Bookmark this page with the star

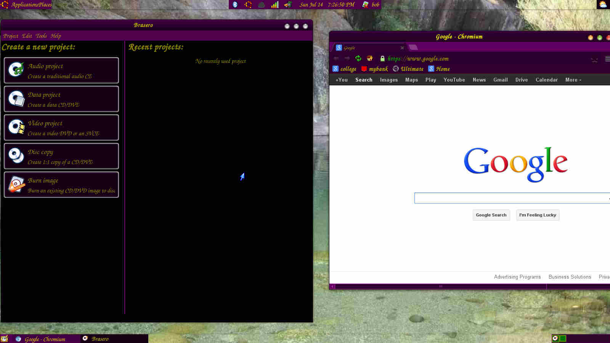594,59
